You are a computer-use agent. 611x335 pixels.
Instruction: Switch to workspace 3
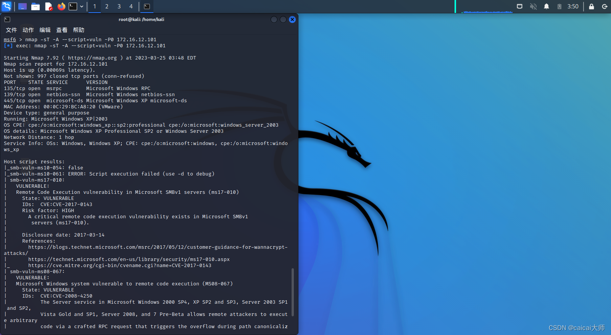(119, 6)
